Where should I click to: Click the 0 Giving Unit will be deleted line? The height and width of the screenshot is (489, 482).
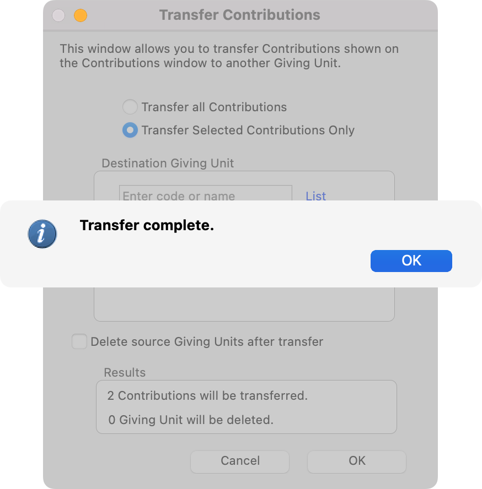tap(191, 420)
